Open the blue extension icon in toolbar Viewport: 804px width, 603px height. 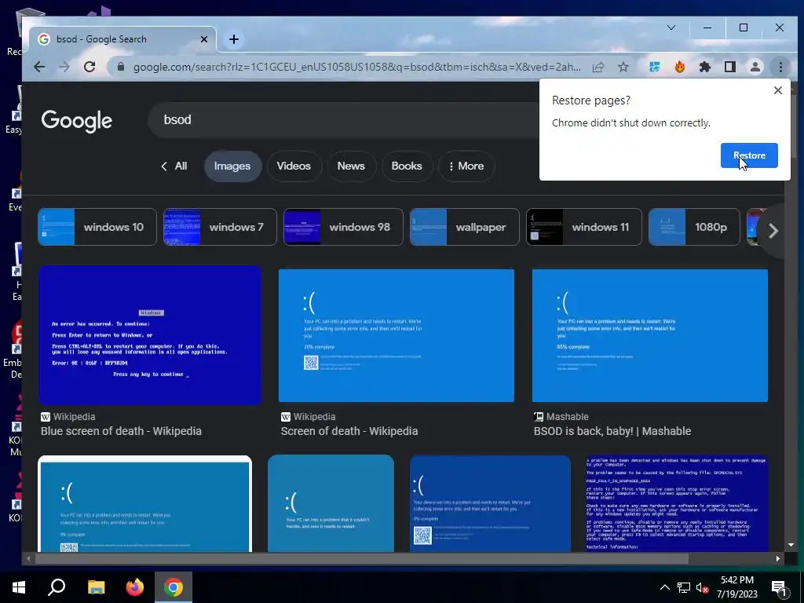coord(654,68)
